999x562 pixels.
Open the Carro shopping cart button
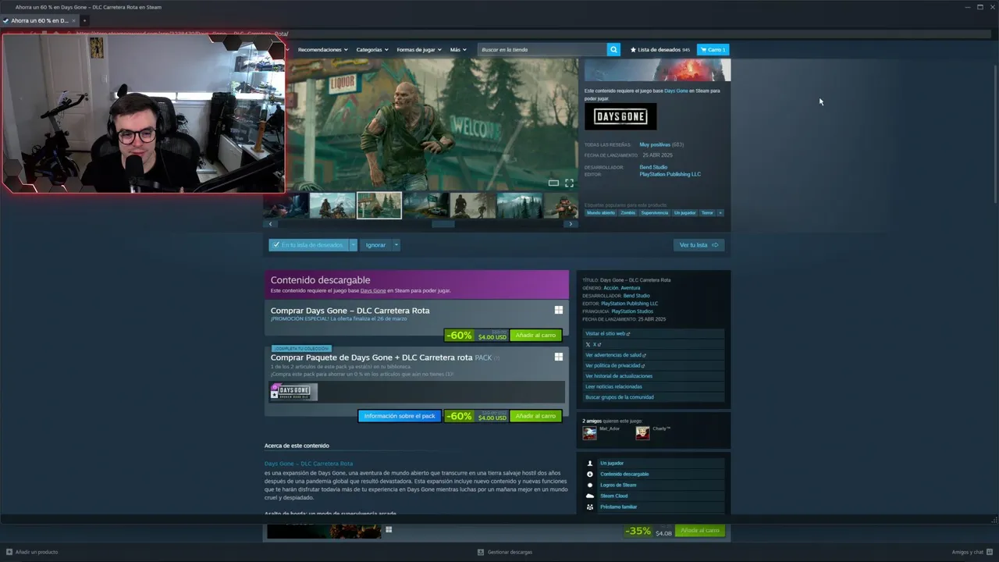[713, 49]
